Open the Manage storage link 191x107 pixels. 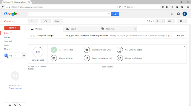point(31,69)
